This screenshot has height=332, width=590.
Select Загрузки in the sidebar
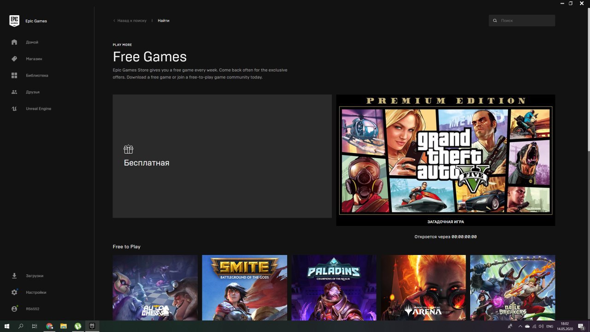click(x=35, y=276)
